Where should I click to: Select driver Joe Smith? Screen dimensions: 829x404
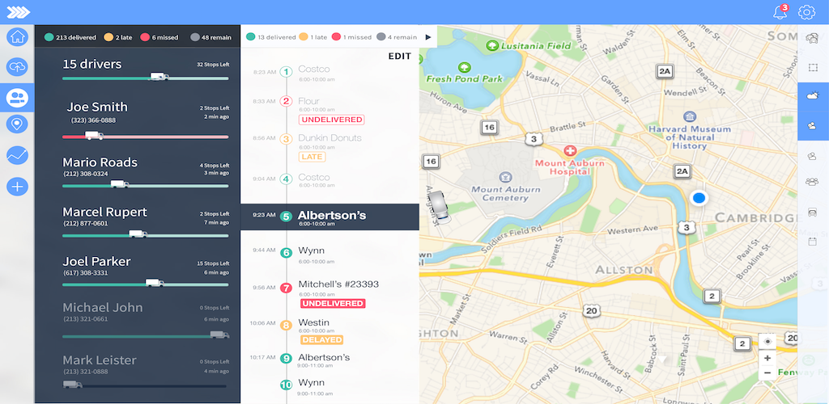[146, 121]
